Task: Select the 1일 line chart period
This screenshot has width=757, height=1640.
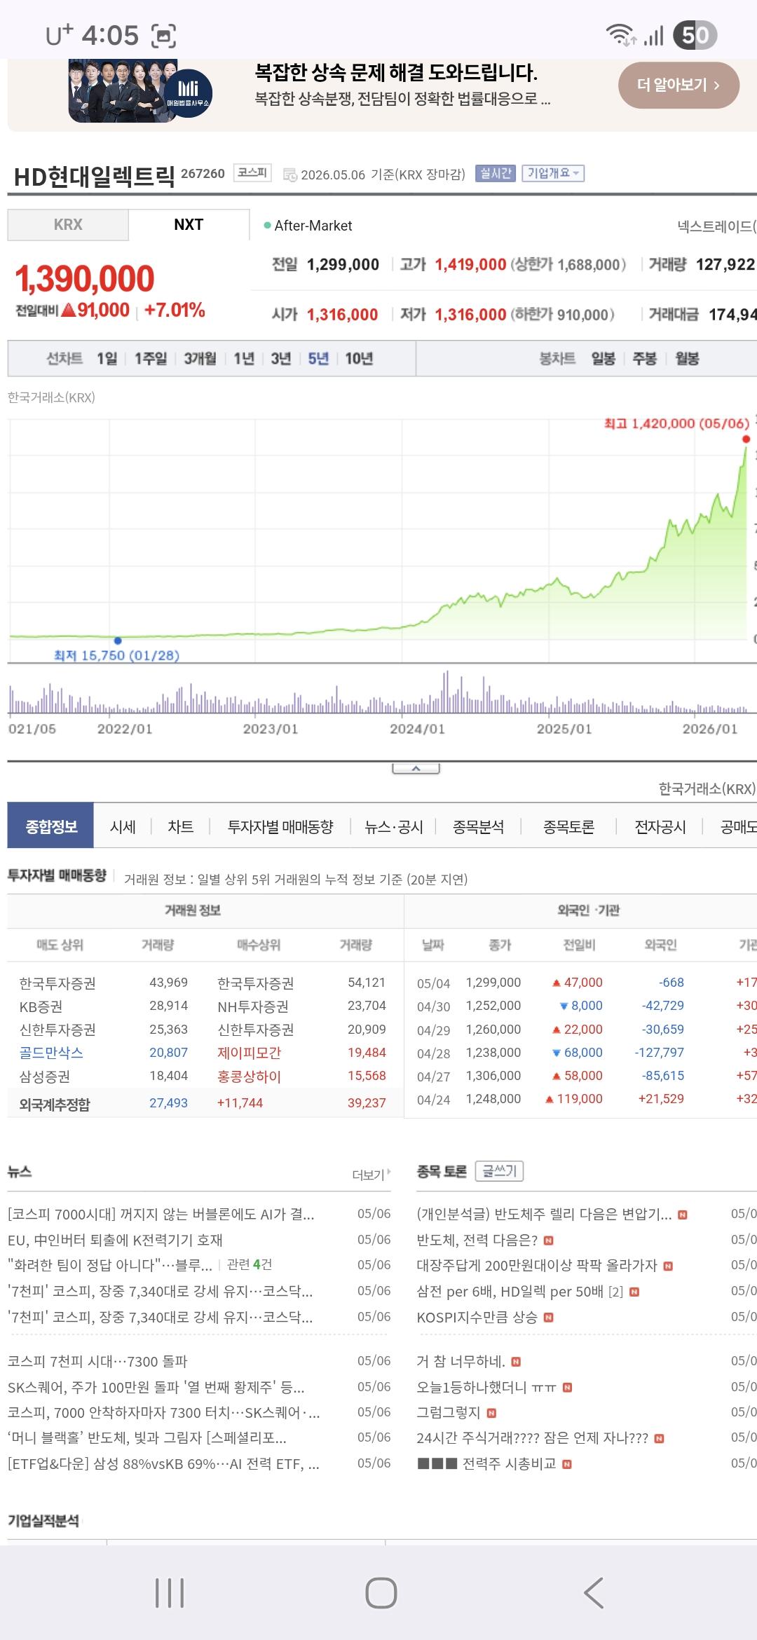Action: pyautogui.click(x=107, y=359)
